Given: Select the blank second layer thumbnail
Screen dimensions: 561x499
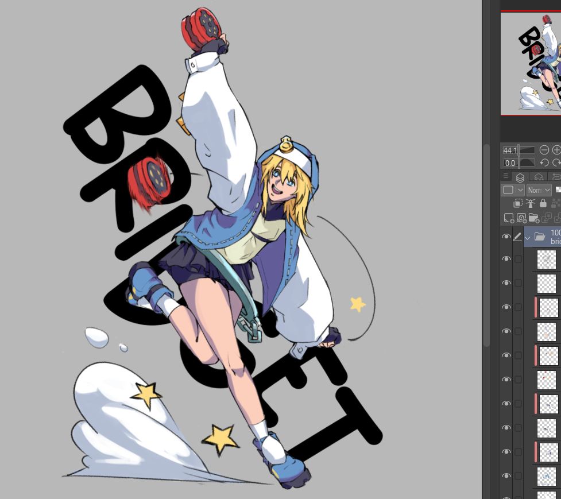Looking at the screenshot, I should tap(547, 283).
